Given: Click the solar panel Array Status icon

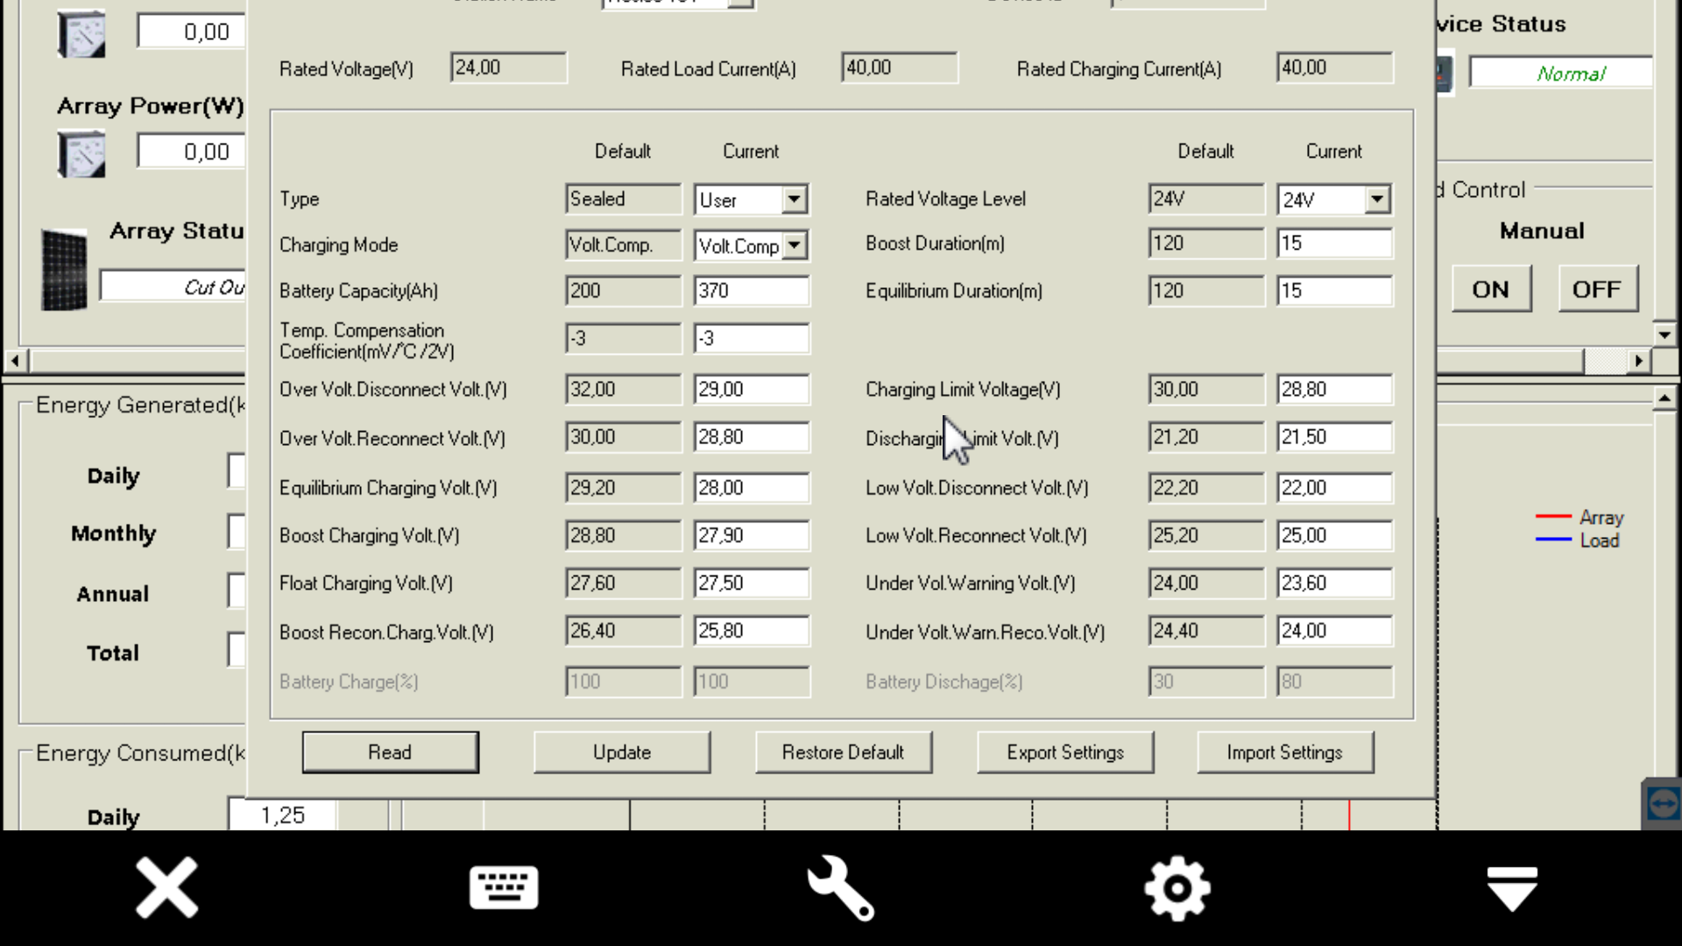Looking at the screenshot, I should [64, 270].
